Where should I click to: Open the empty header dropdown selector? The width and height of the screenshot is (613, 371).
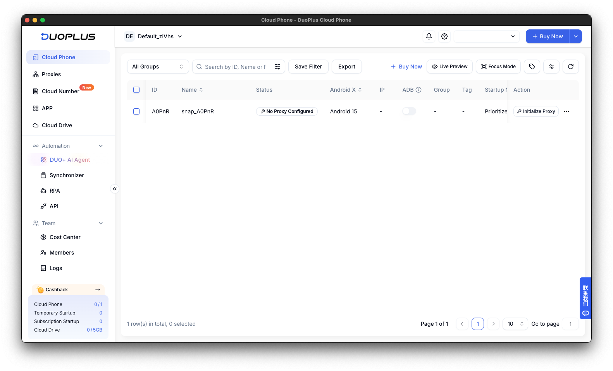[x=487, y=36]
